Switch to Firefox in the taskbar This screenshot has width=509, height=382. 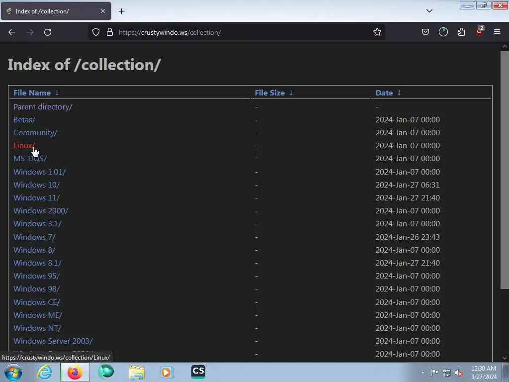[x=75, y=372]
